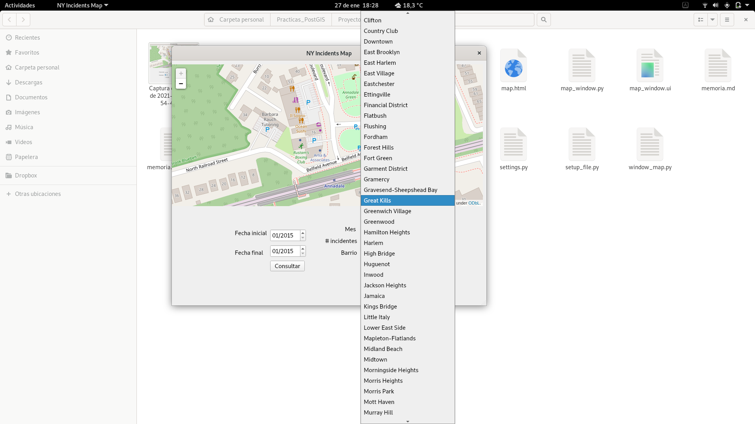755x424 pixels.
Task: Expand the view options dropdown arrow
Action: [x=713, y=20]
